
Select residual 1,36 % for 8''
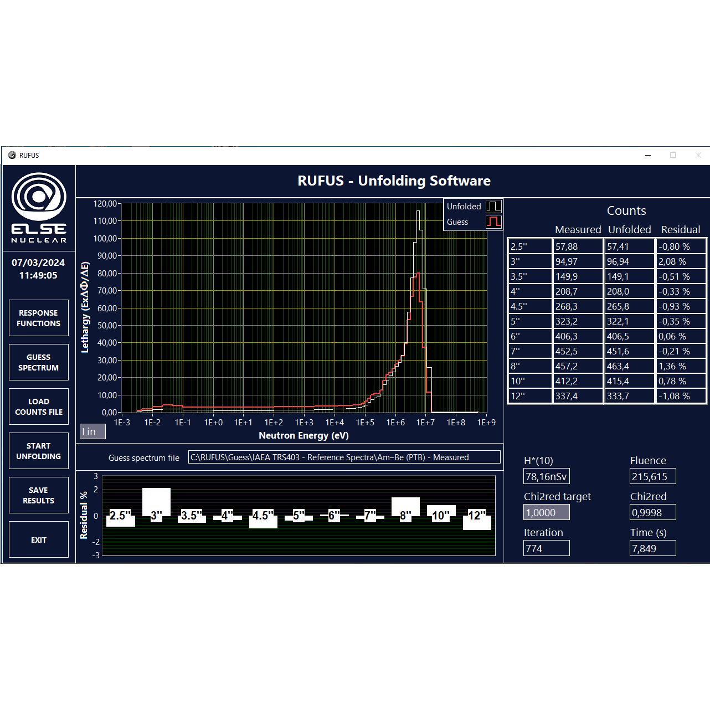681,366
